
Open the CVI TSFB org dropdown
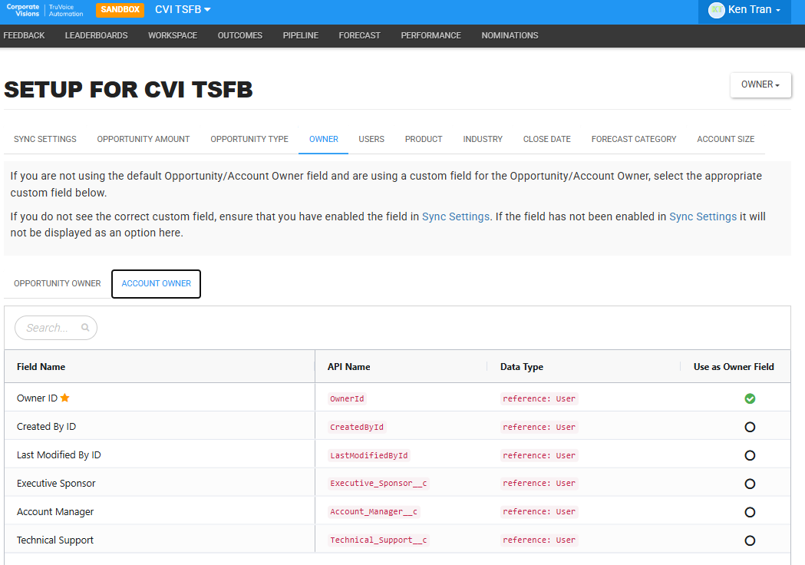tap(183, 10)
